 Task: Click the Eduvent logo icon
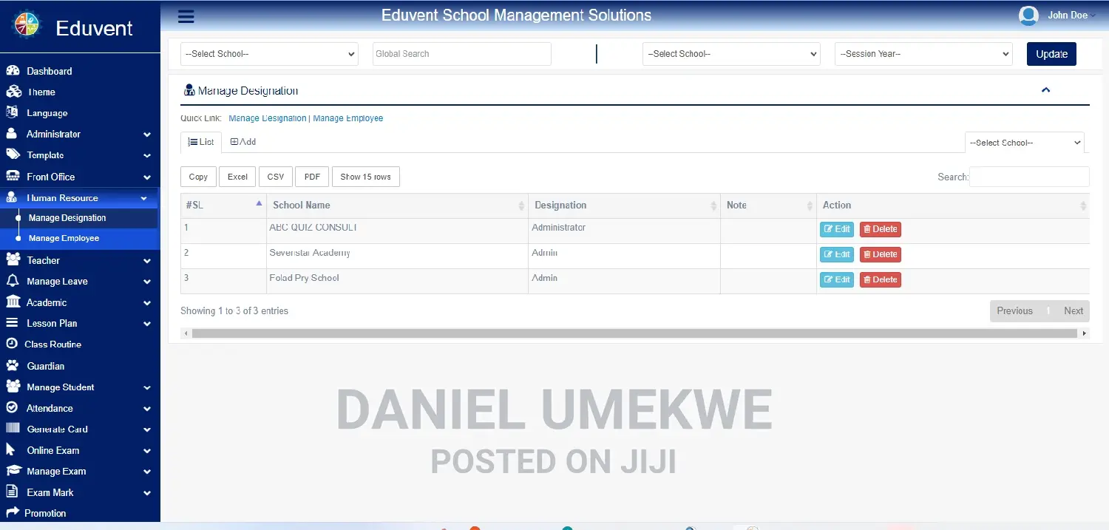(27, 24)
